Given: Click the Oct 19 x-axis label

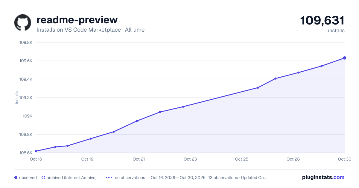Looking at the screenshot, I should tap(87, 159).
